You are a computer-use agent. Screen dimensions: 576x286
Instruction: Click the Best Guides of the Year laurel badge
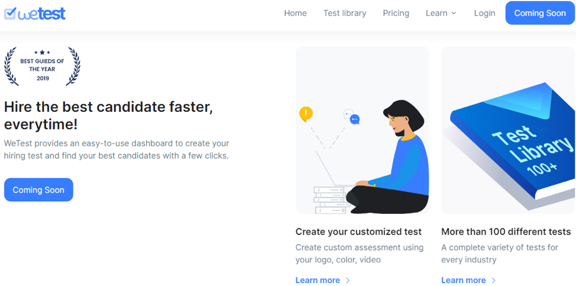tap(42, 66)
